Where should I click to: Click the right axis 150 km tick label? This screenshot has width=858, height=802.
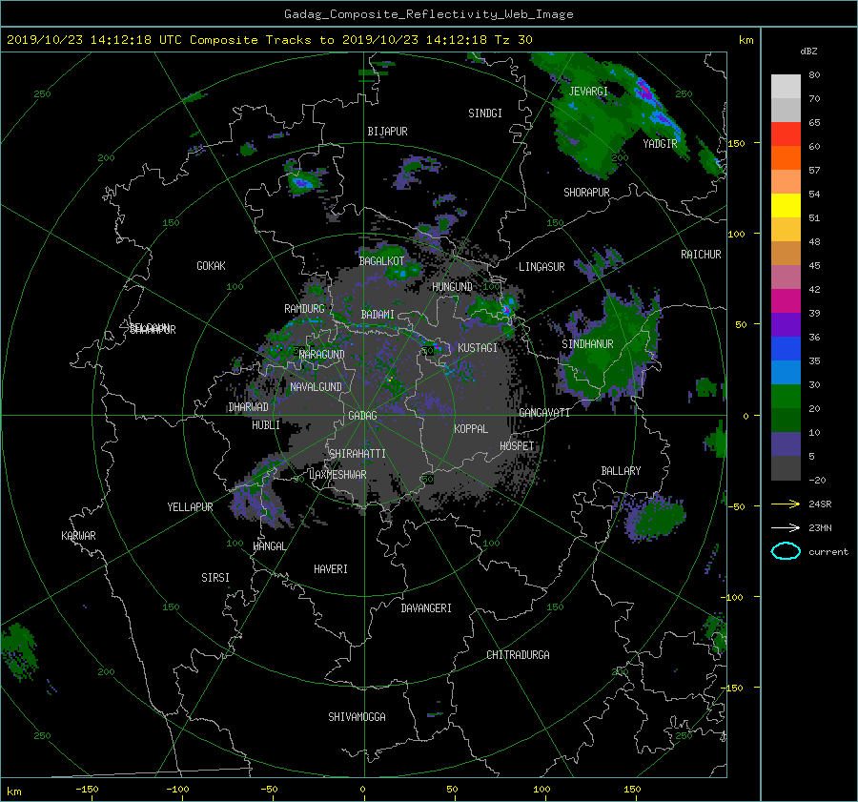(736, 143)
